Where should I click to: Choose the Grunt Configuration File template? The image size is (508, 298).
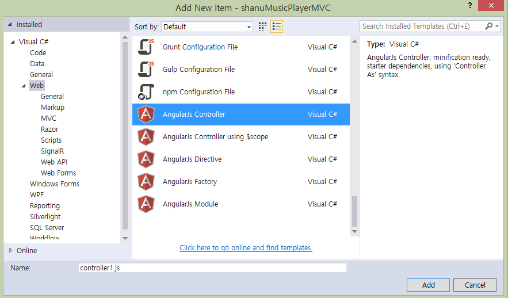[241, 47]
